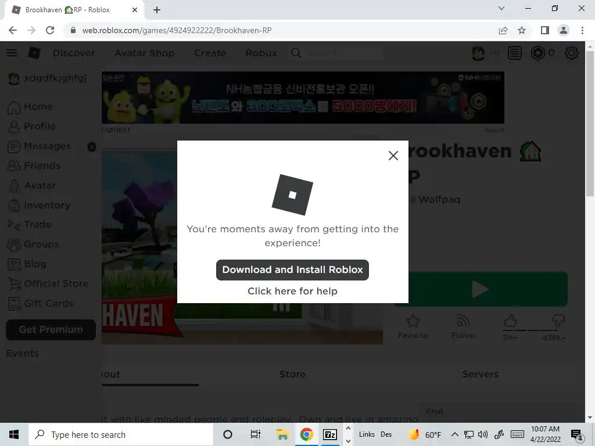
Task: Click Windows taskbar search box
Action: coord(121,434)
